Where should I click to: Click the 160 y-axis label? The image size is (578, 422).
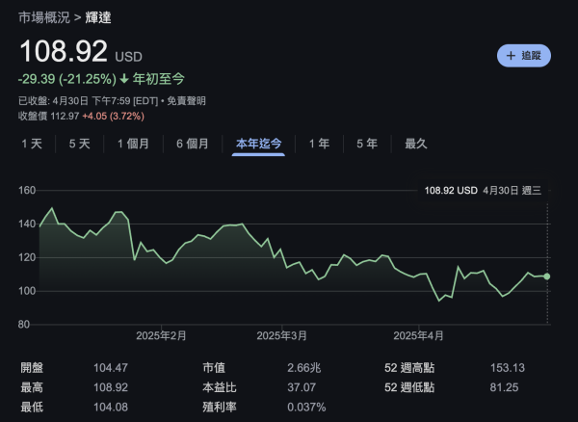point(27,191)
